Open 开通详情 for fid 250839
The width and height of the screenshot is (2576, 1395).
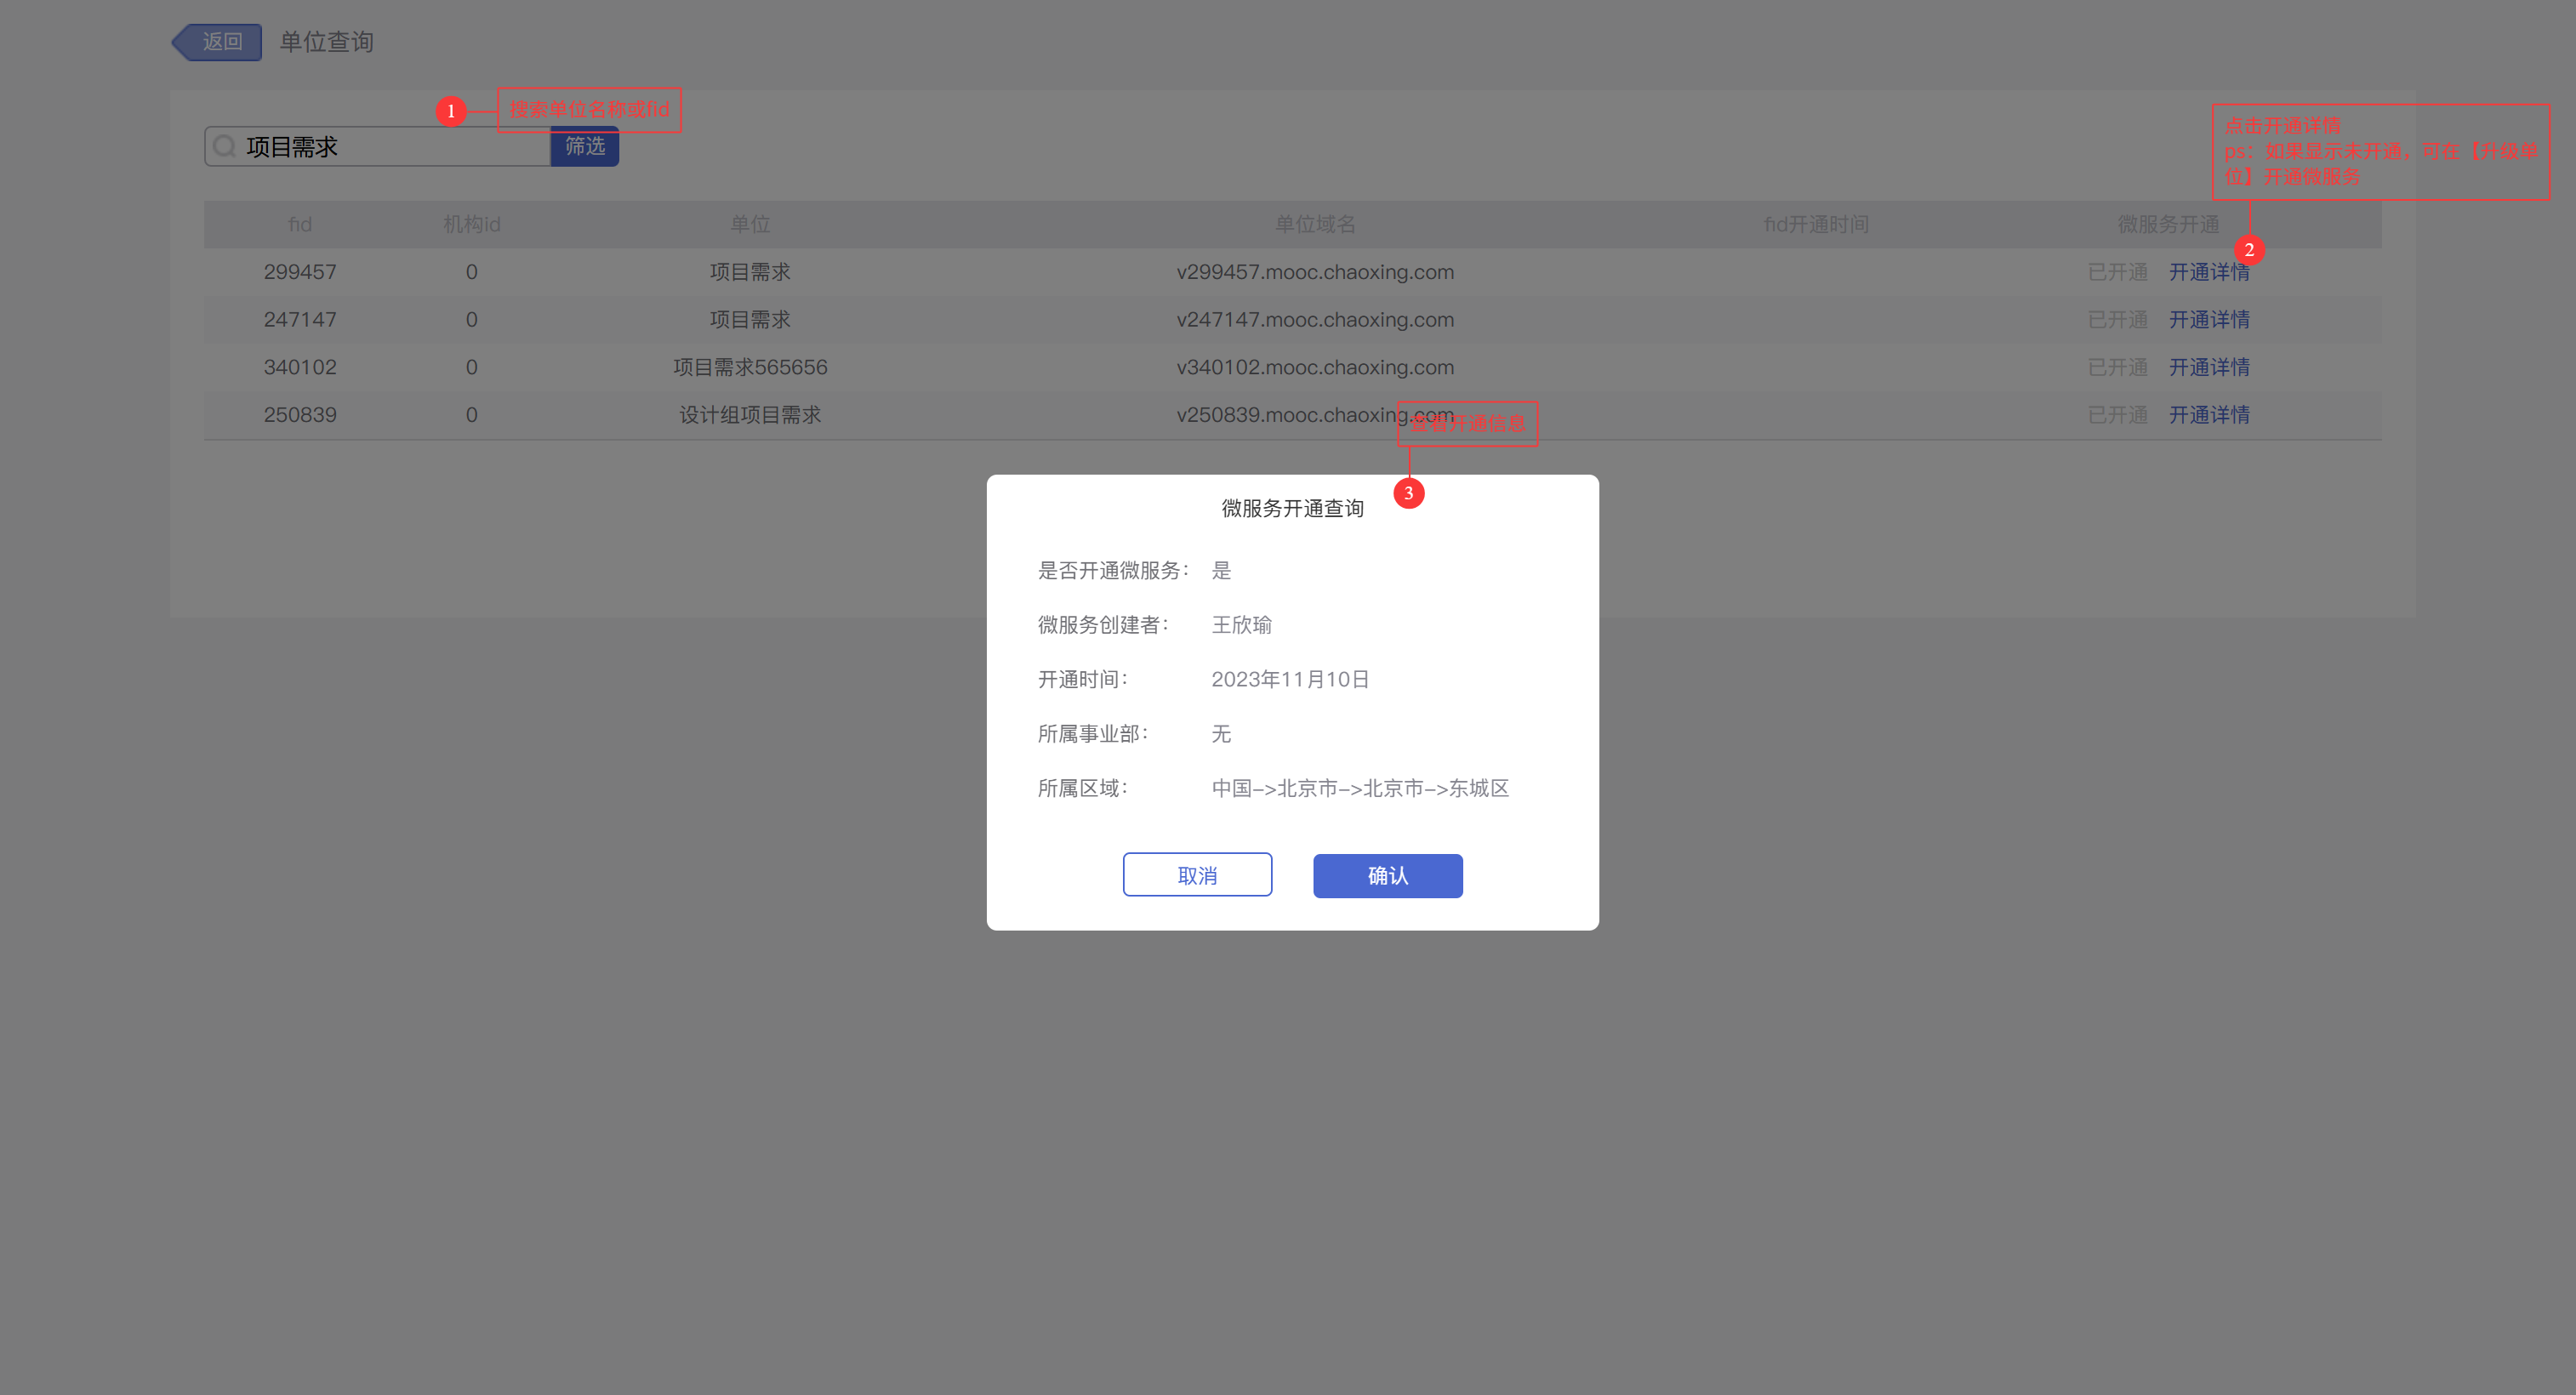point(2208,415)
